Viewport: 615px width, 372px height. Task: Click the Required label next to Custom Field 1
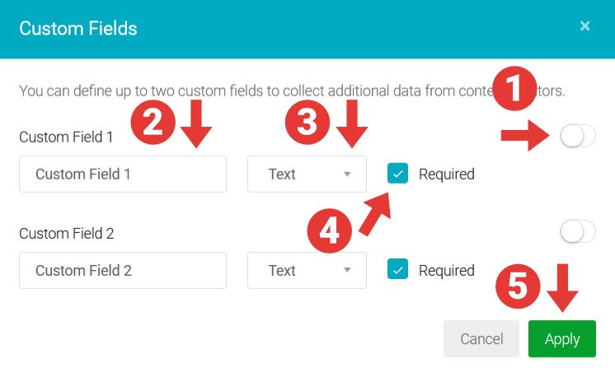coord(446,174)
